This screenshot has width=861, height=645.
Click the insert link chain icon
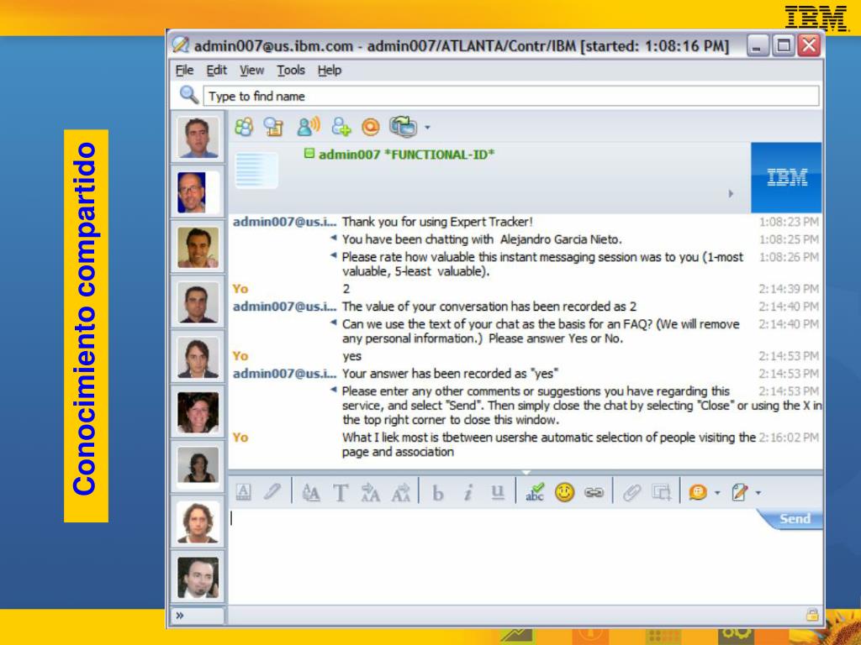[x=594, y=492]
